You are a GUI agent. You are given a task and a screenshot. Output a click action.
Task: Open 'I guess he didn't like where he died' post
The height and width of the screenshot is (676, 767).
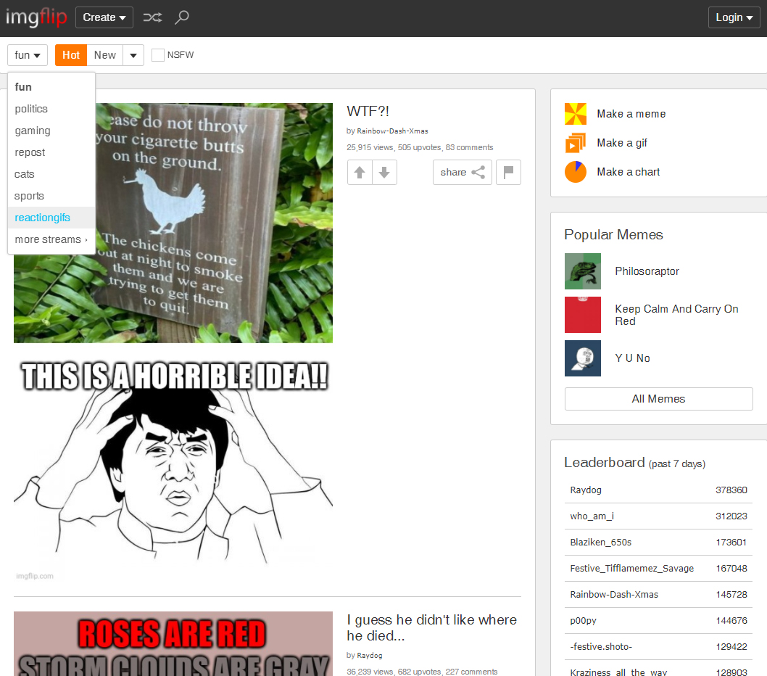(431, 627)
